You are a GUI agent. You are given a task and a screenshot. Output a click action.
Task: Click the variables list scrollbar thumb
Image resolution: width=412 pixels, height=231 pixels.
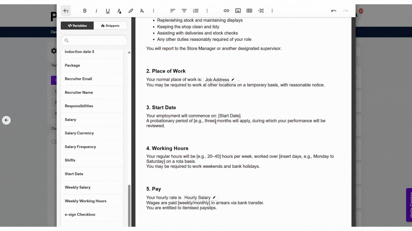[x=129, y=205]
